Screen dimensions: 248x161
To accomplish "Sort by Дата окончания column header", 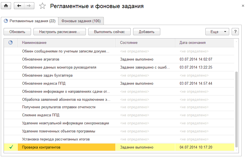I will 205,43.
